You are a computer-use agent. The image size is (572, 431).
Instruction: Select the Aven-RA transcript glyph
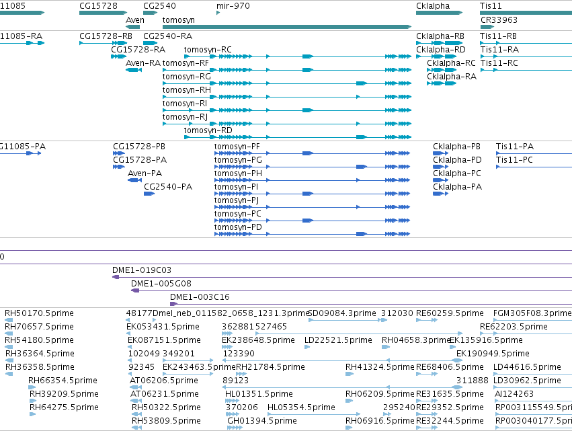point(134,70)
